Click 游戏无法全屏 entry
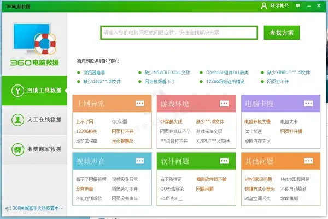This screenshot has width=328, height=219. tap(209, 131)
